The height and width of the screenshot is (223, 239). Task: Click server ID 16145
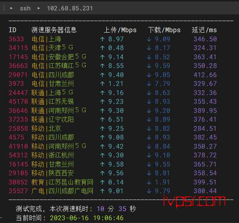pos(18,164)
